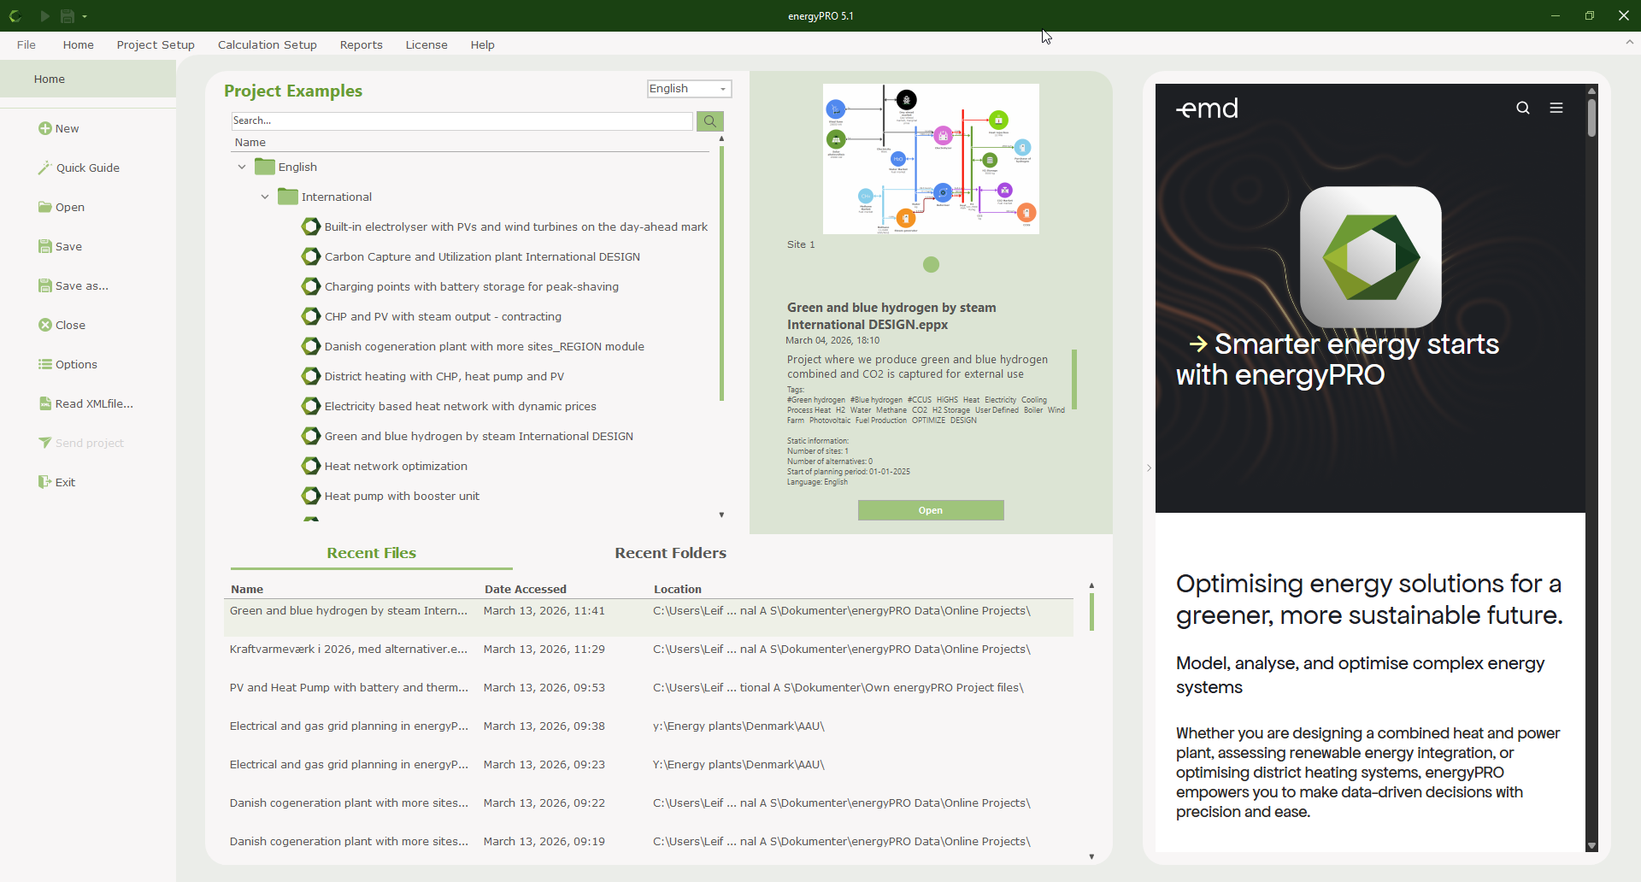Collapse the English folder tree node
The image size is (1641, 882).
coord(242,167)
